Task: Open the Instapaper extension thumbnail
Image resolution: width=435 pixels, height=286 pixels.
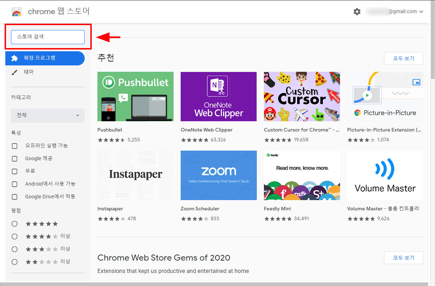Action: coord(135,175)
